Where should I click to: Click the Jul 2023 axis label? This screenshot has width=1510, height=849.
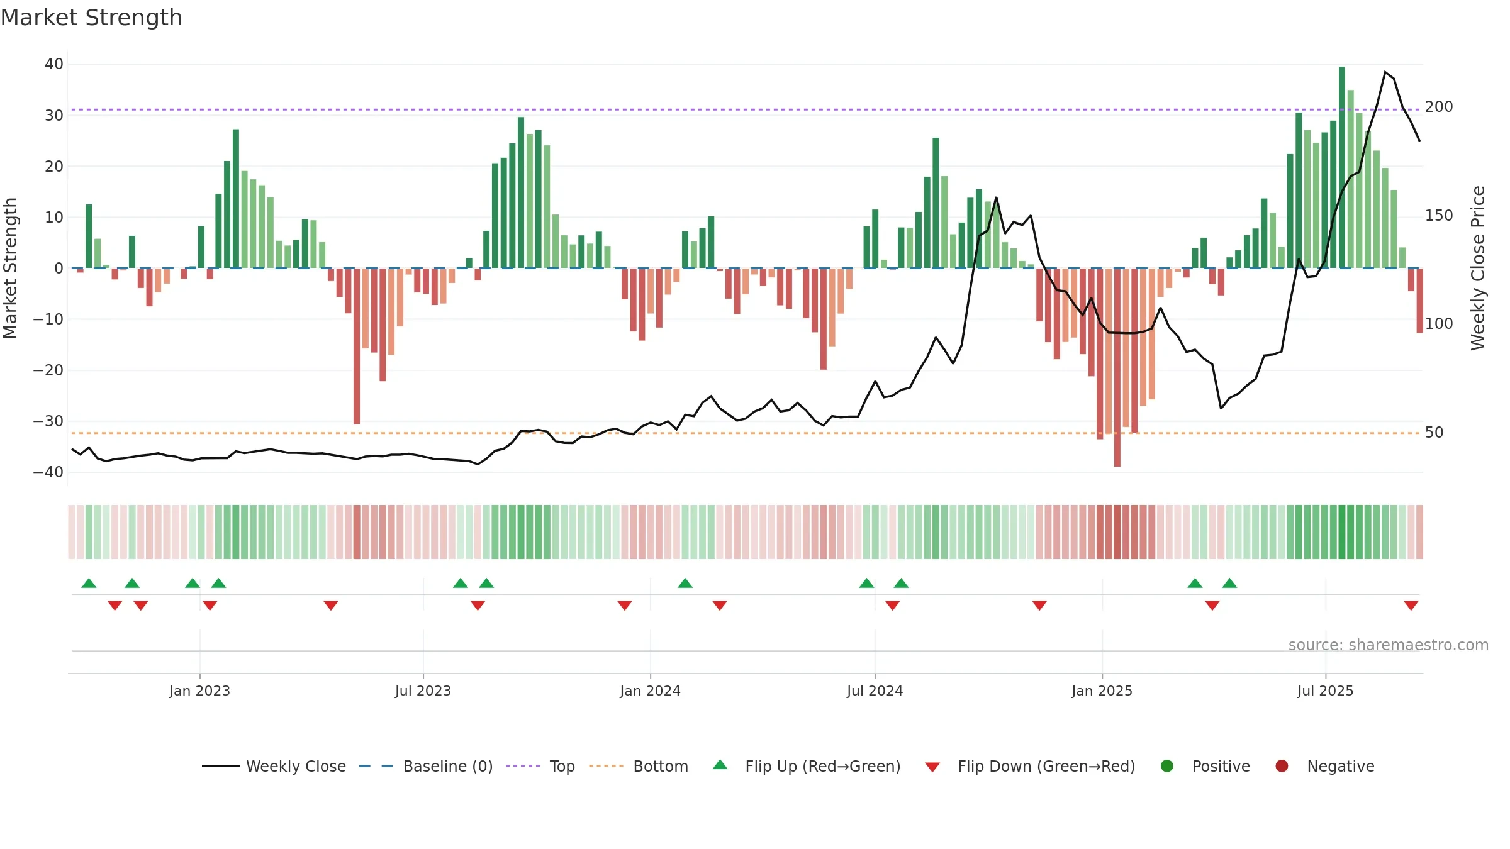pyautogui.click(x=423, y=691)
